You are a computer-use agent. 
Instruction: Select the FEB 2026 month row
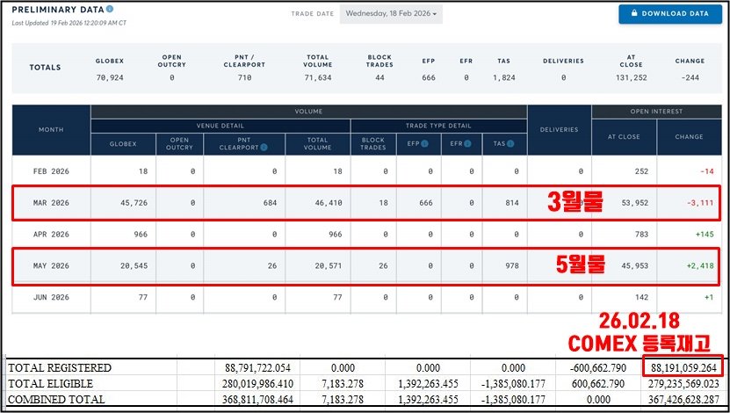click(51, 171)
